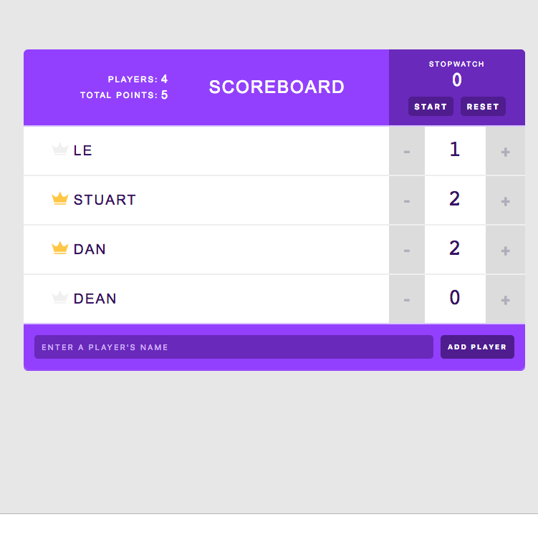
Task: Start the stopwatch
Action: 431,106
